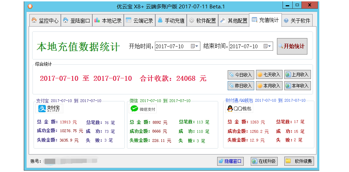Screen dimensions: 349x172
Task: Show 本月收入 statistics
Action: (269, 86)
